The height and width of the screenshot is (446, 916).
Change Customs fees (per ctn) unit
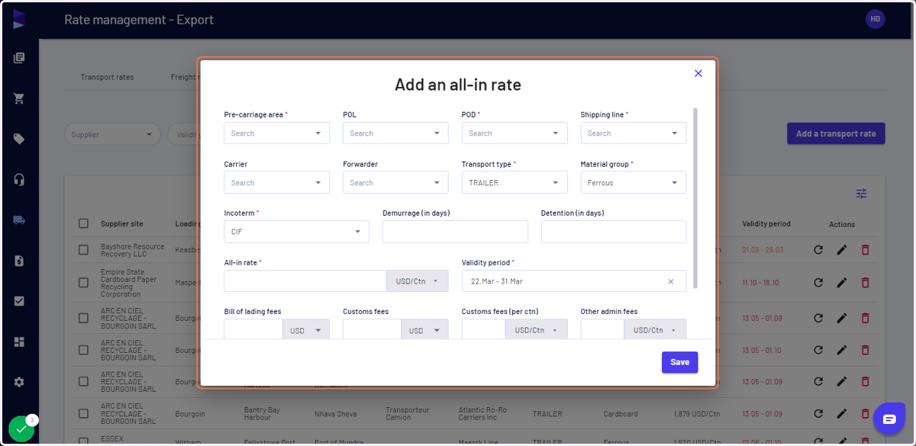tap(537, 329)
